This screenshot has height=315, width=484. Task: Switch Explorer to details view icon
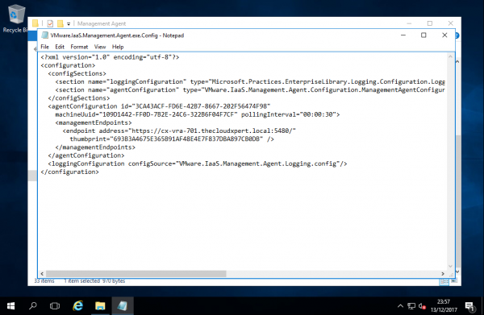pos(444,281)
